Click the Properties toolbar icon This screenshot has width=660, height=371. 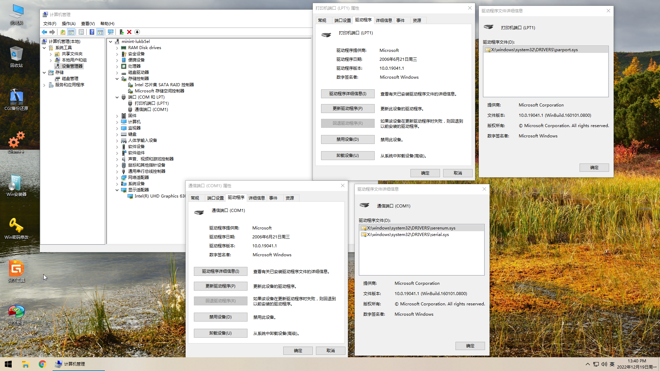tap(81, 32)
